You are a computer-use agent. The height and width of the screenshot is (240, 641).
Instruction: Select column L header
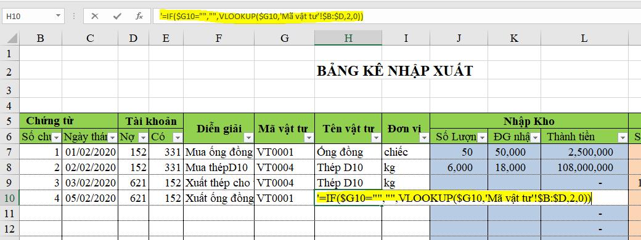pos(584,38)
